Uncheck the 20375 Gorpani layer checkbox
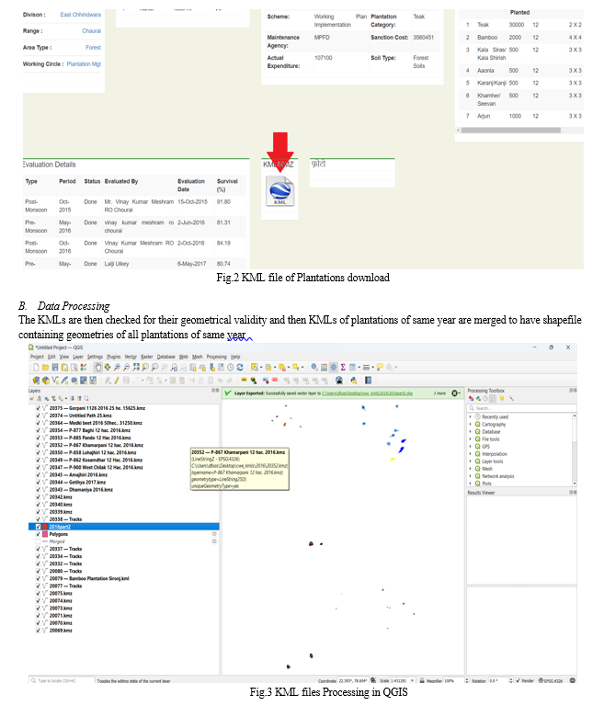 [x=38, y=408]
